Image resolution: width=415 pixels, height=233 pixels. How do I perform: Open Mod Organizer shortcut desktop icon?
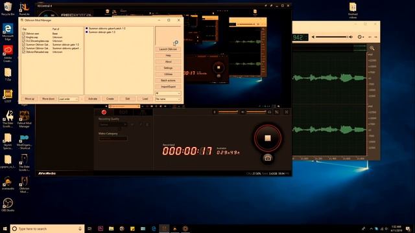[x=24, y=142]
